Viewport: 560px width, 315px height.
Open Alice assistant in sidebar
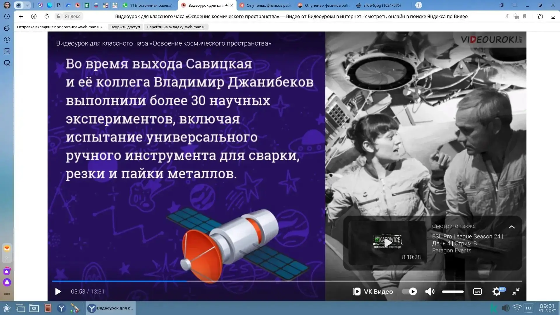[x=7, y=282]
